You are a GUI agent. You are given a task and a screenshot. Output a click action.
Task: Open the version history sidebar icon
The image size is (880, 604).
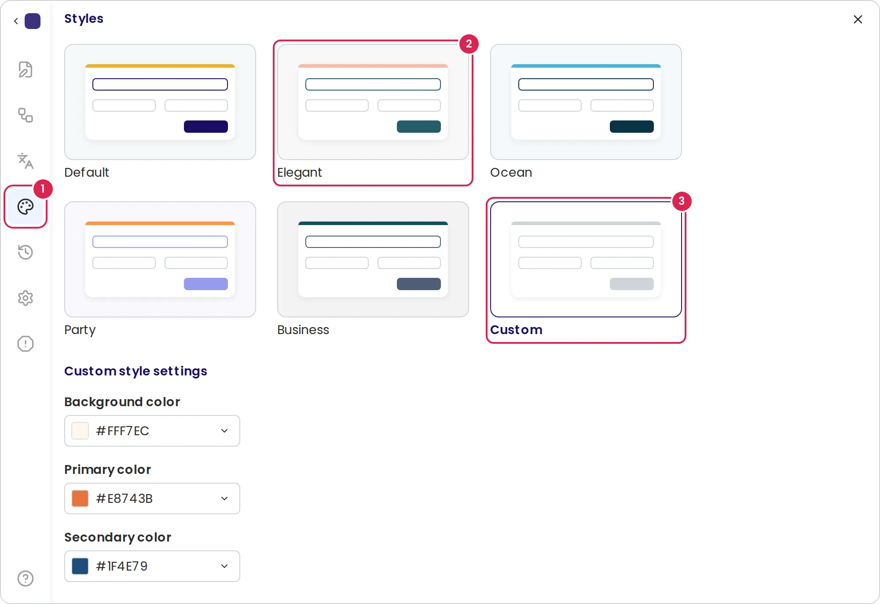tap(26, 252)
